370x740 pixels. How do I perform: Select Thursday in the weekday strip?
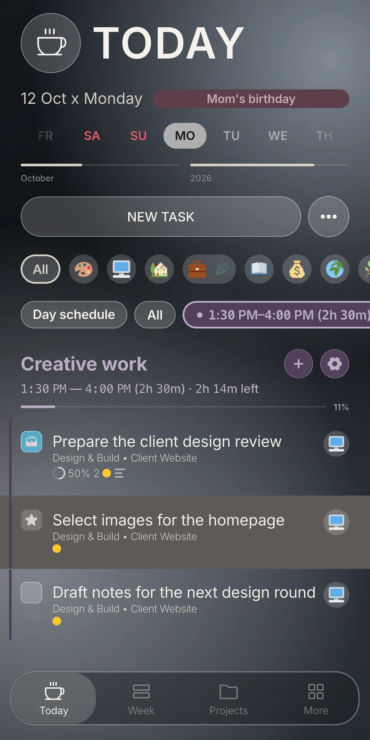coord(325,136)
